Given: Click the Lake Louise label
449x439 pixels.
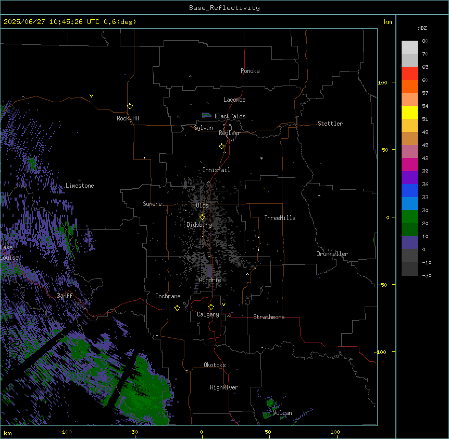Looking at the screenshot, I should point(9,252).
